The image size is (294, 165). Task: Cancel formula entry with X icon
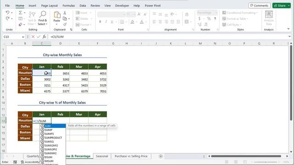pyautogui.click(x=33, y=37)
